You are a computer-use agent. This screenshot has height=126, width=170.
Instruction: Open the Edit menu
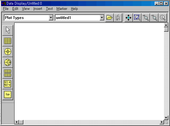click(15, 9)
